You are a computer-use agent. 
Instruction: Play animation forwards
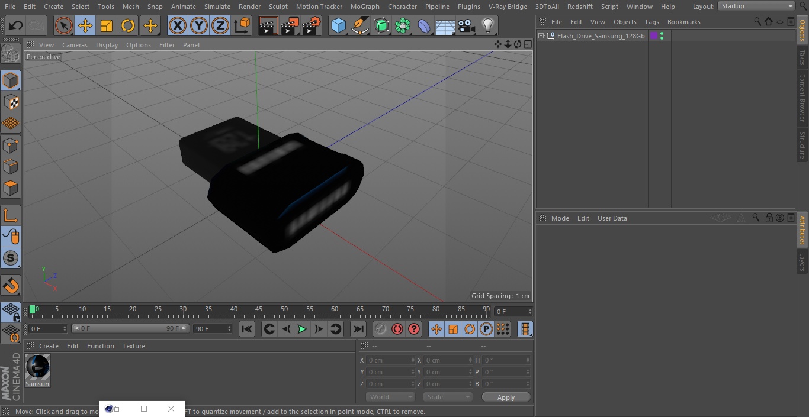[x=302, y=329]
